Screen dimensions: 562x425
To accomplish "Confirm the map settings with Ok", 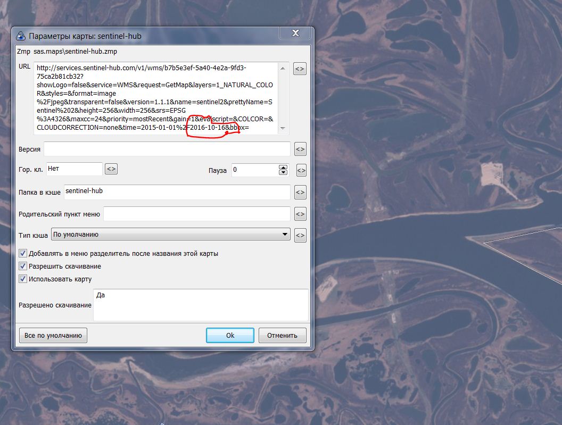I will [x=230, y=336].
